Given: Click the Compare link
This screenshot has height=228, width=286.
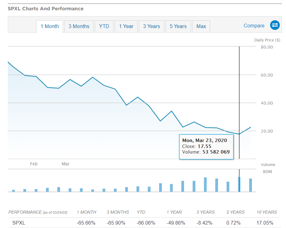Looking at the screenshot, I should pyautogui.click(x=254, y=26).
